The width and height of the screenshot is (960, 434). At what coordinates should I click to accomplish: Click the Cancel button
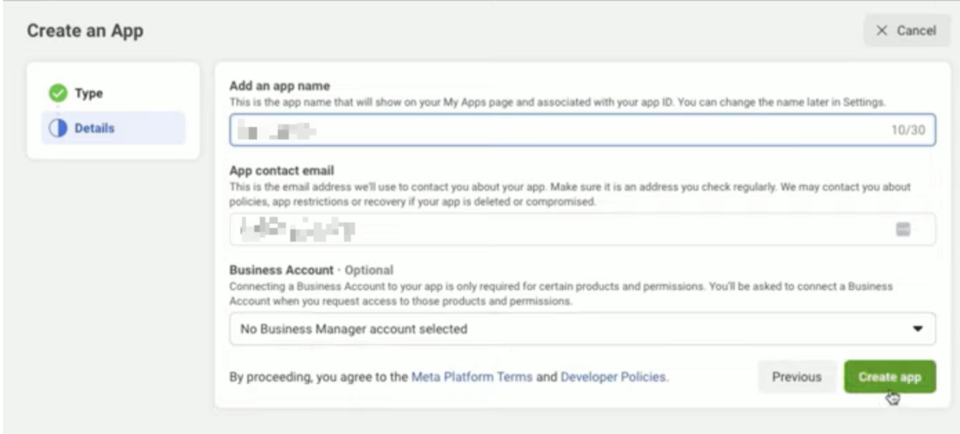pyautogui.click(x=907, y=31)
